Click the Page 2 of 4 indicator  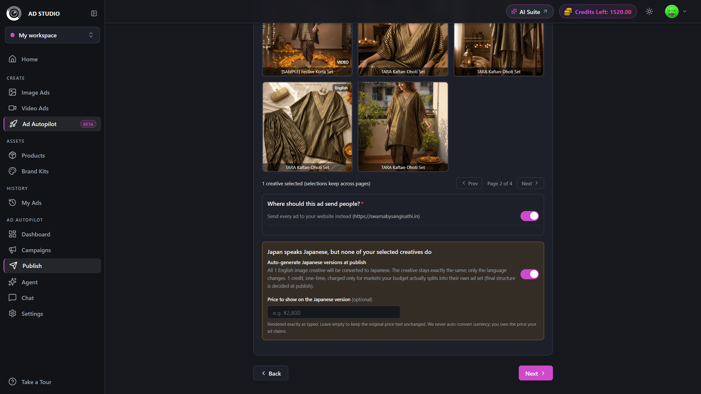pyautogui.click(x=499, y=184)
